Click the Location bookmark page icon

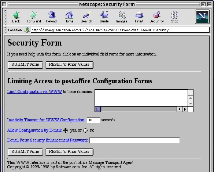click(27, 30)
